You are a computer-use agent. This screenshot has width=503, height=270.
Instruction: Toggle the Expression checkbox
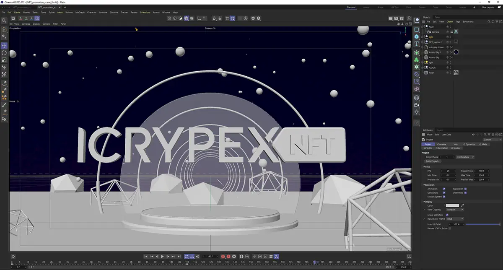(x=465, y=189)
